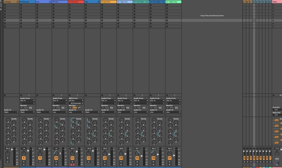Launch first scene in Main track
The image size is (282, 168).
(274, 5)
